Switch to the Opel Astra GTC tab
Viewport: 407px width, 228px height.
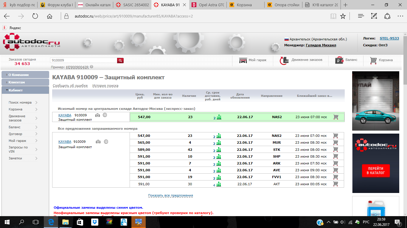[x=207, y=5]
